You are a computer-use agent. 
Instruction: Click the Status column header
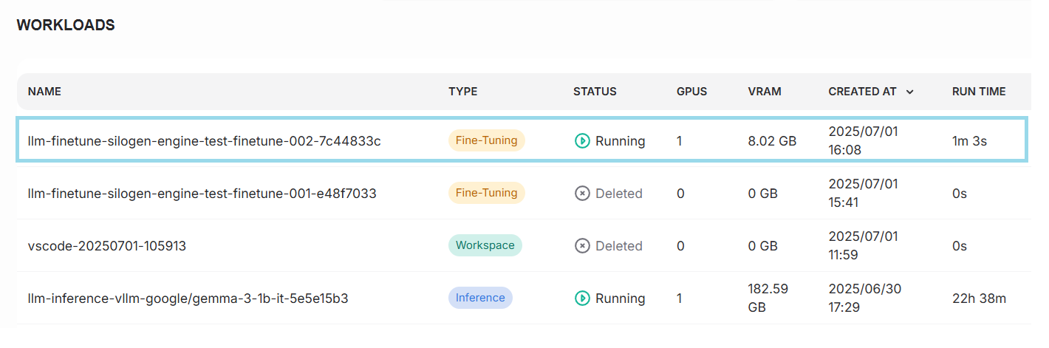tap(595, 92)
